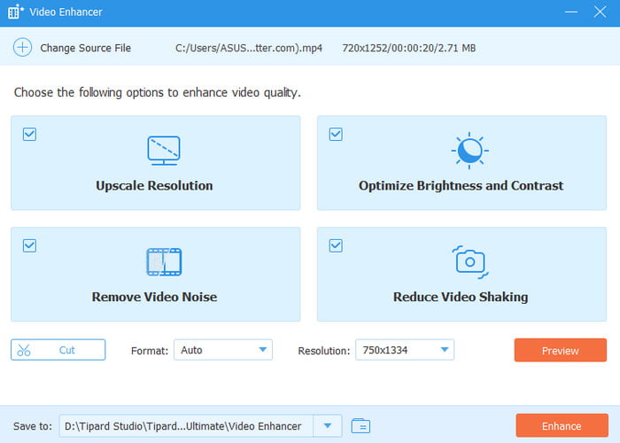This screenshot has height=443, width=620.
Task: Click the Video Enhancer app logo icon
Action: pyautogui.click(x=15, y=12)
